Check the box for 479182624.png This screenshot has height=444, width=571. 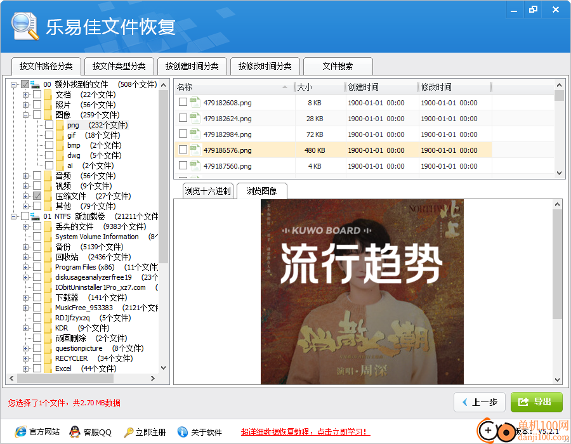point(183,117)
